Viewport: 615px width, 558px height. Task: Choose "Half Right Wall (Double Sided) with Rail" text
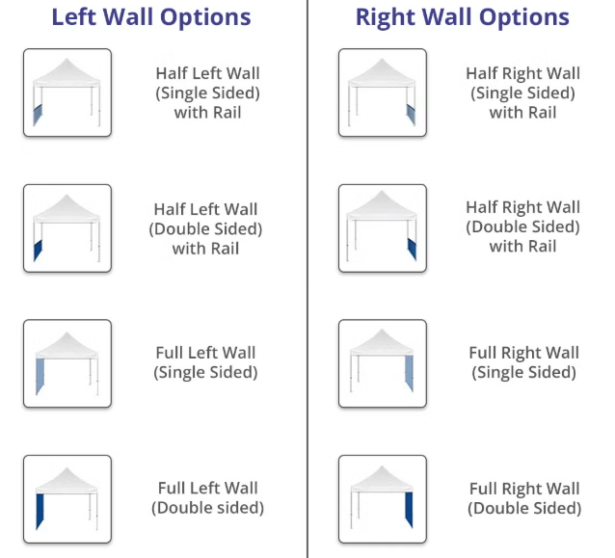tap(522, 226)
